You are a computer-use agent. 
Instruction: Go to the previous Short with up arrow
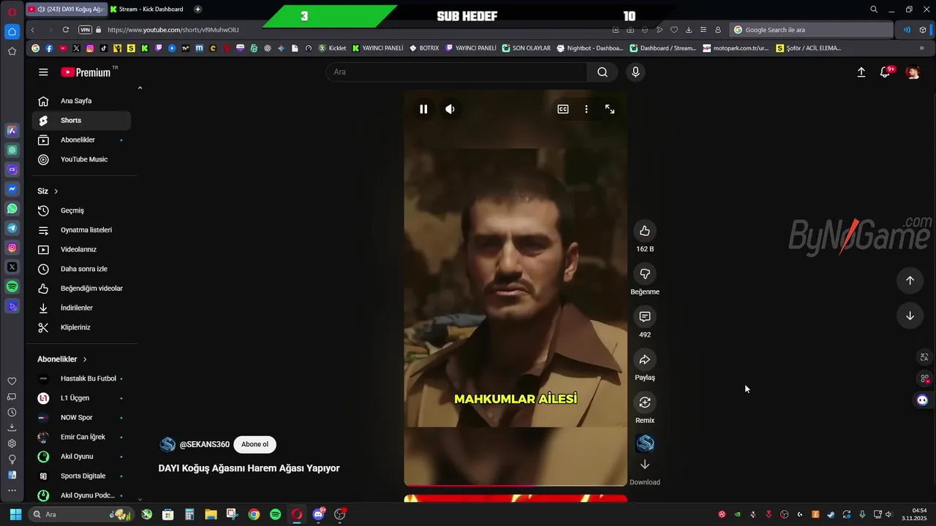point(910,281)
